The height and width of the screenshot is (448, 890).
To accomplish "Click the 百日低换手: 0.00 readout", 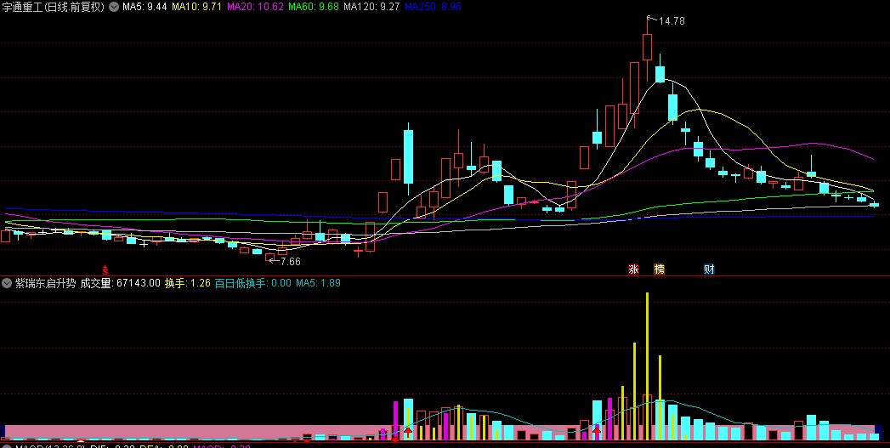I will click(253, 283).
